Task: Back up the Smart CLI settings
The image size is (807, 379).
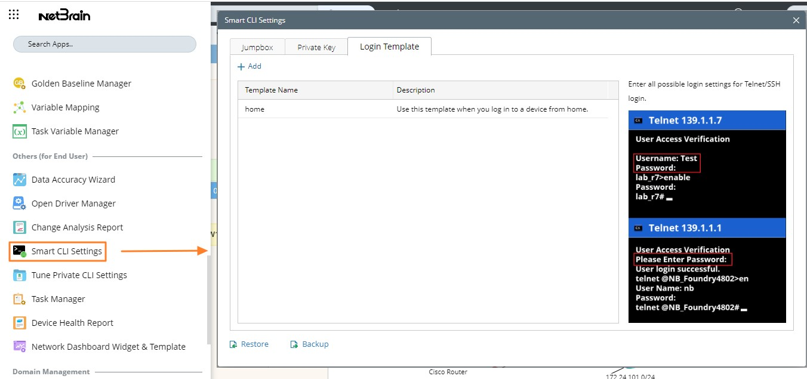Action: click(310, 344)
